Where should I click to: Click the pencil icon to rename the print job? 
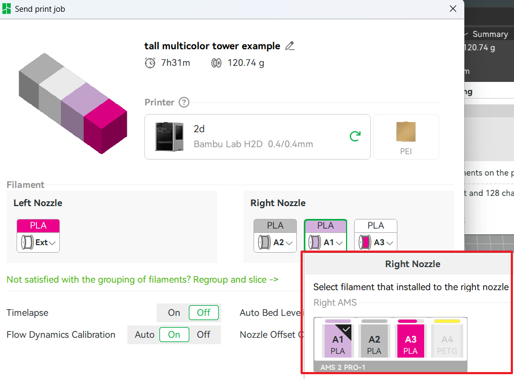[x=290, y=46]
